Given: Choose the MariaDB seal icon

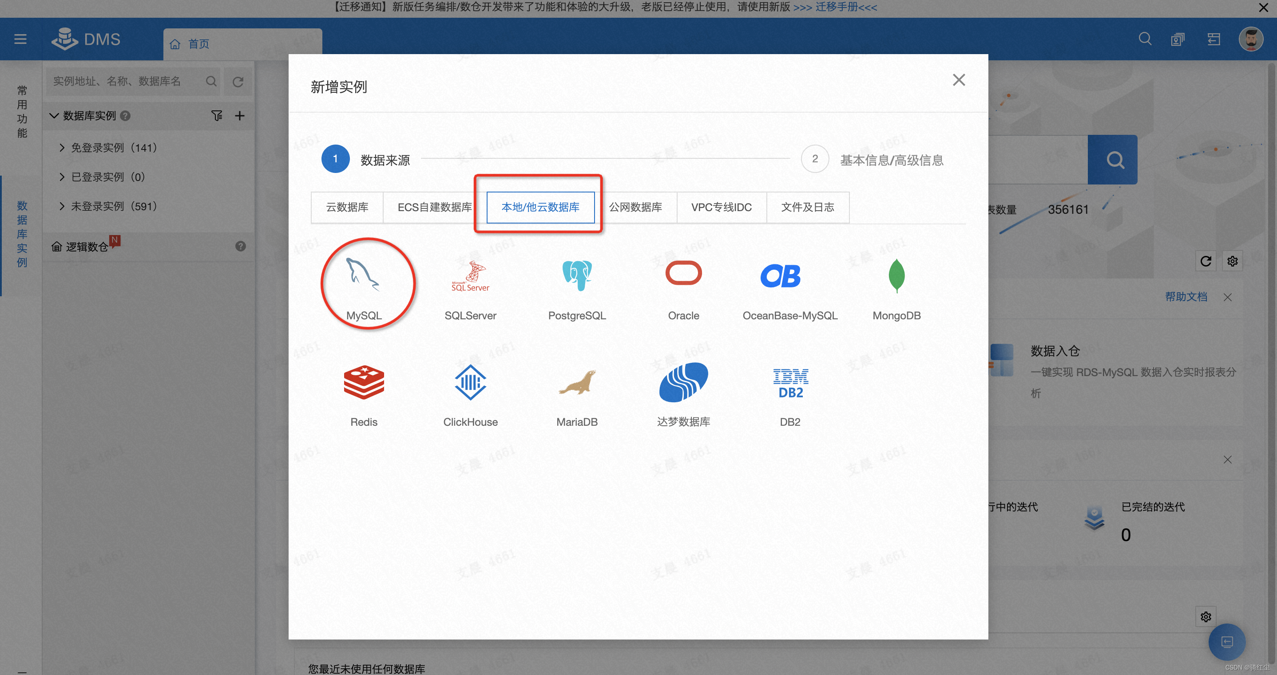Looking at the screenshot, I should point(576,382).
